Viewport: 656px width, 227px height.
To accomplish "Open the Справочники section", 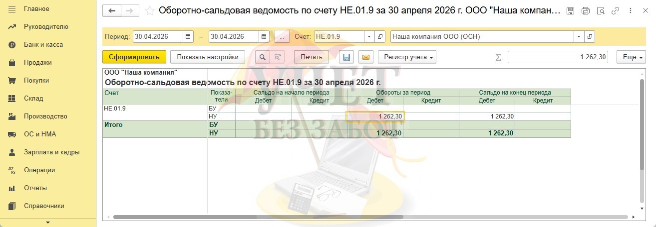I will pyautogui.click(x=44, y=206).
